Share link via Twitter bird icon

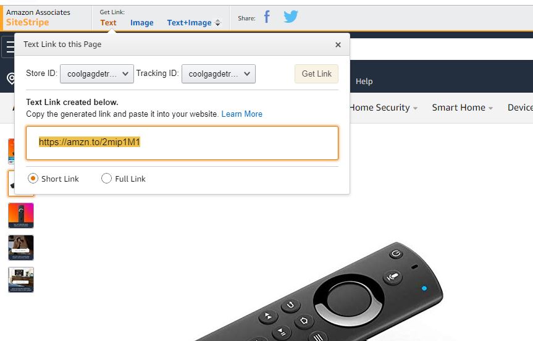coord(291,17)
